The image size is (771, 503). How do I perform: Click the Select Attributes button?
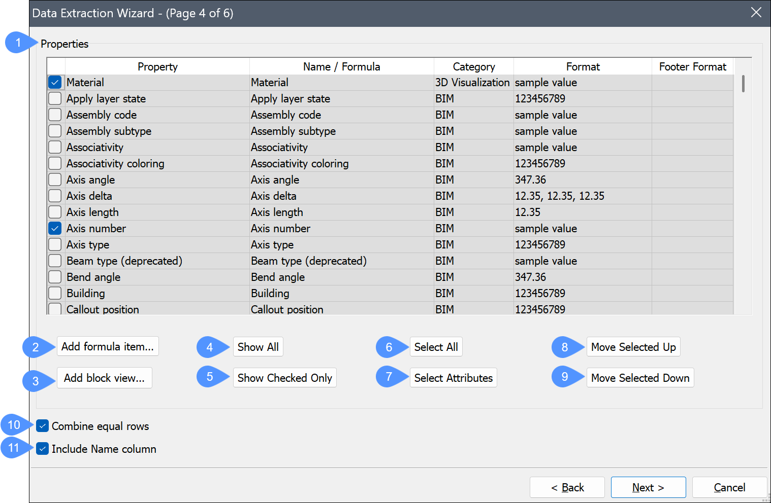[x=453, y=378]
